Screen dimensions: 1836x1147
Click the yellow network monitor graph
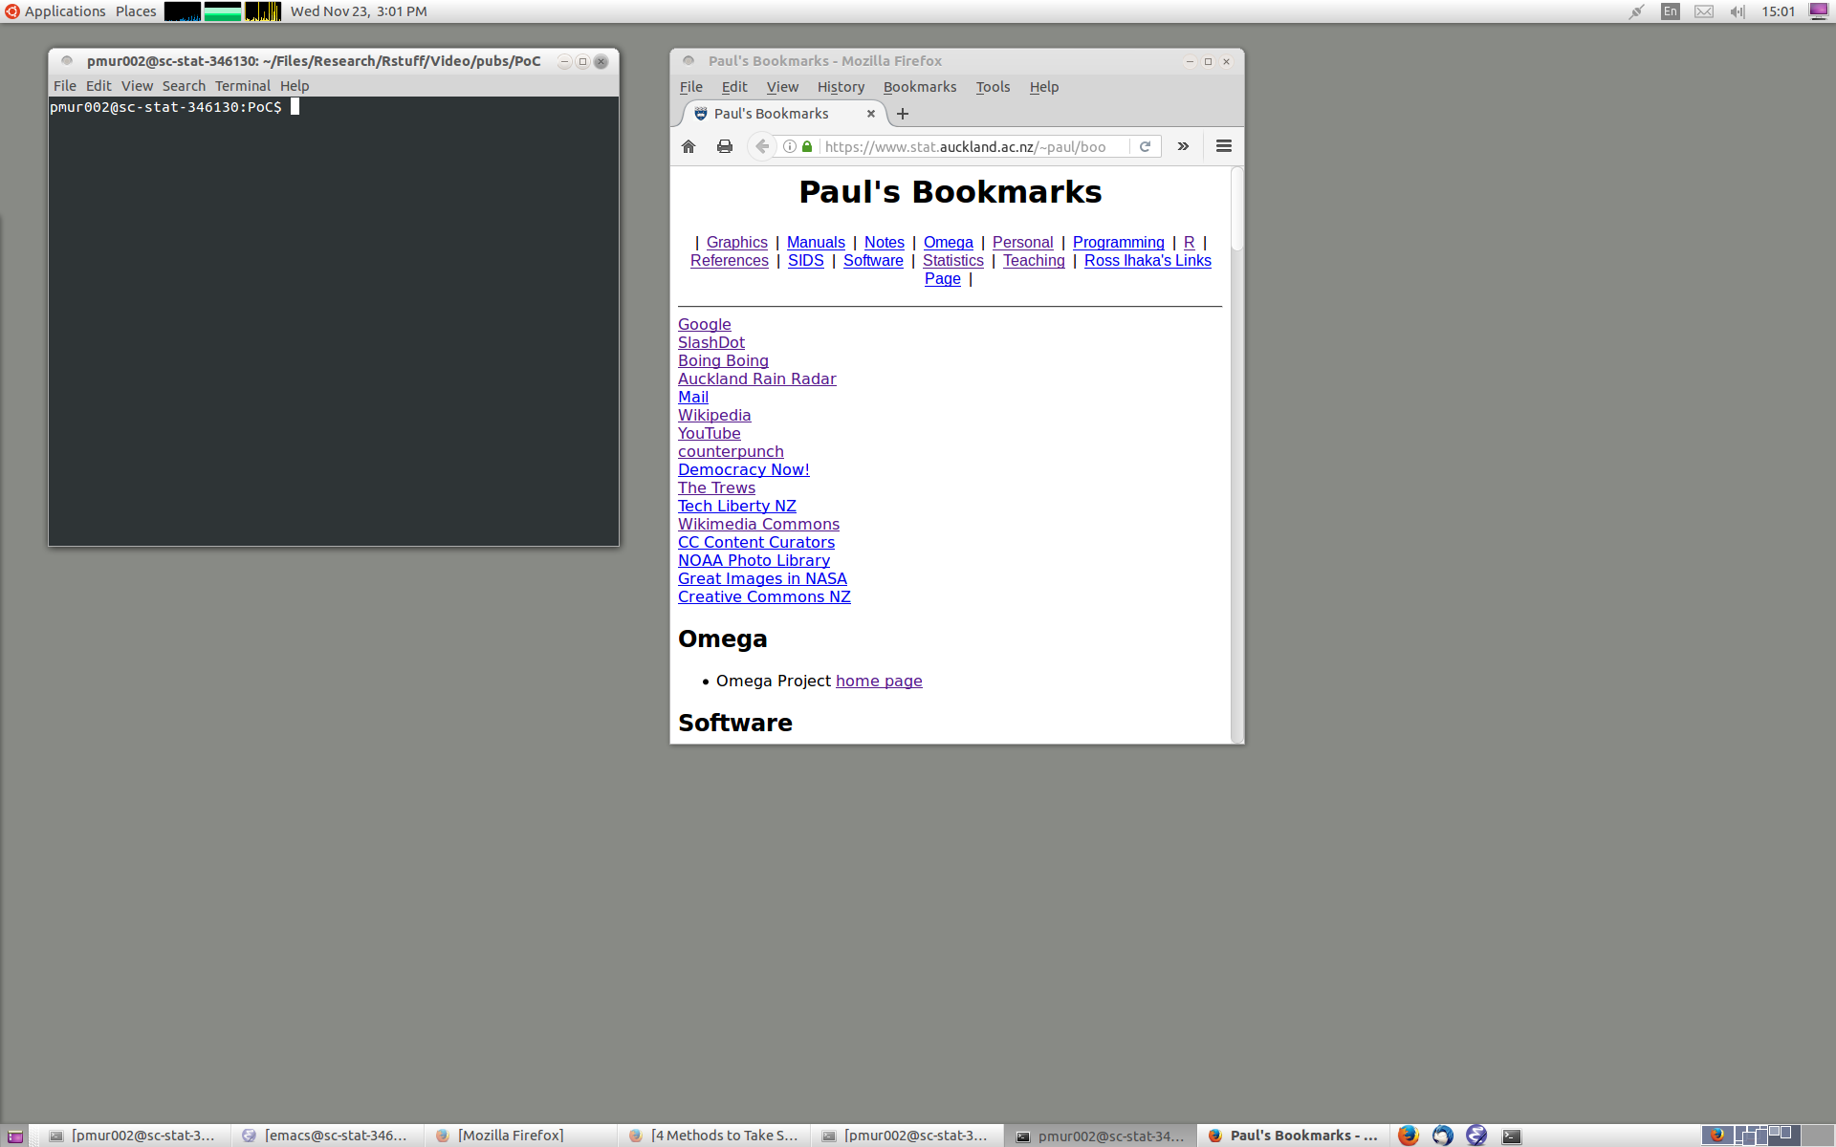pos(263,11)
